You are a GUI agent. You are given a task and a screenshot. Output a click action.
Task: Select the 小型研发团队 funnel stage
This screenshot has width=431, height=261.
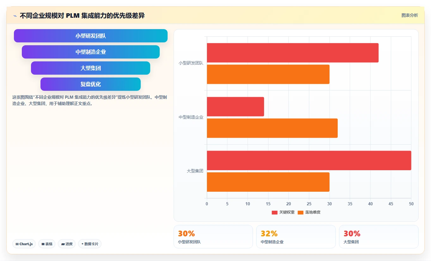click(x=91, y=36)
